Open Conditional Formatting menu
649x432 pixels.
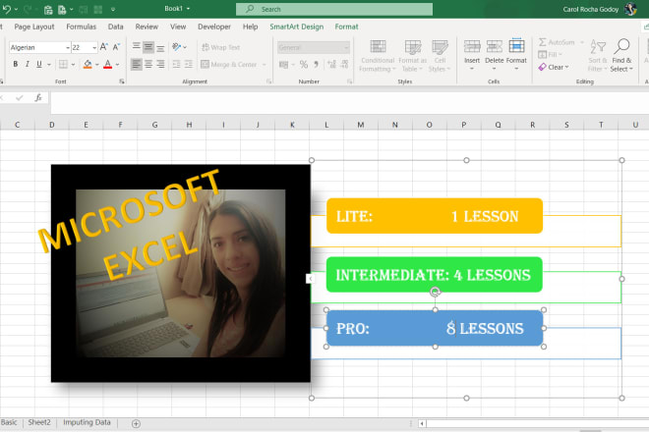click(378, 56)
